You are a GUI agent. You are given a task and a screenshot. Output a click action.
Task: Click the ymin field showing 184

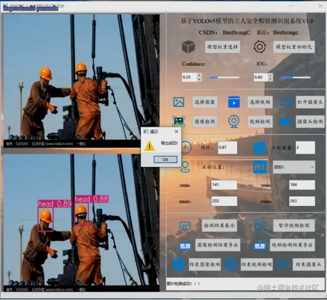click(x=302, y=185)
